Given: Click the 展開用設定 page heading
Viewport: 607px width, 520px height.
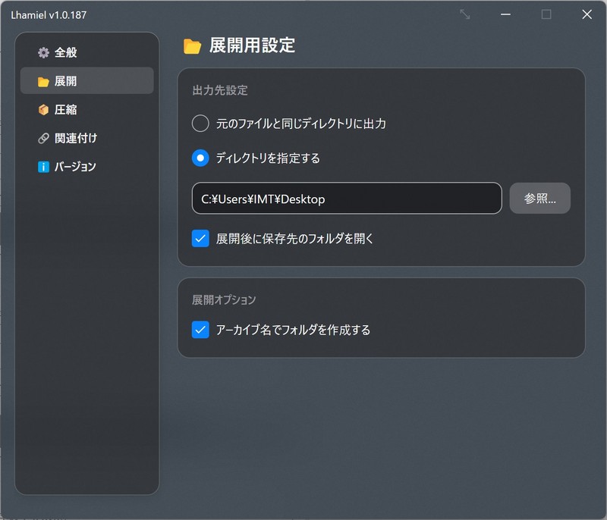Looking at the screenshot, I should (252, 45).
